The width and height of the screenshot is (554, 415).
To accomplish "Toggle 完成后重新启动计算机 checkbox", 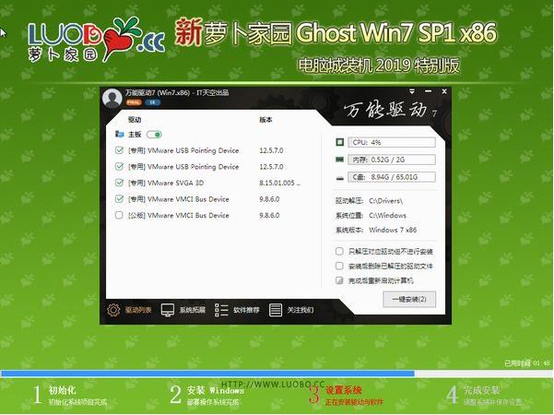I will [x=339, y=280].
